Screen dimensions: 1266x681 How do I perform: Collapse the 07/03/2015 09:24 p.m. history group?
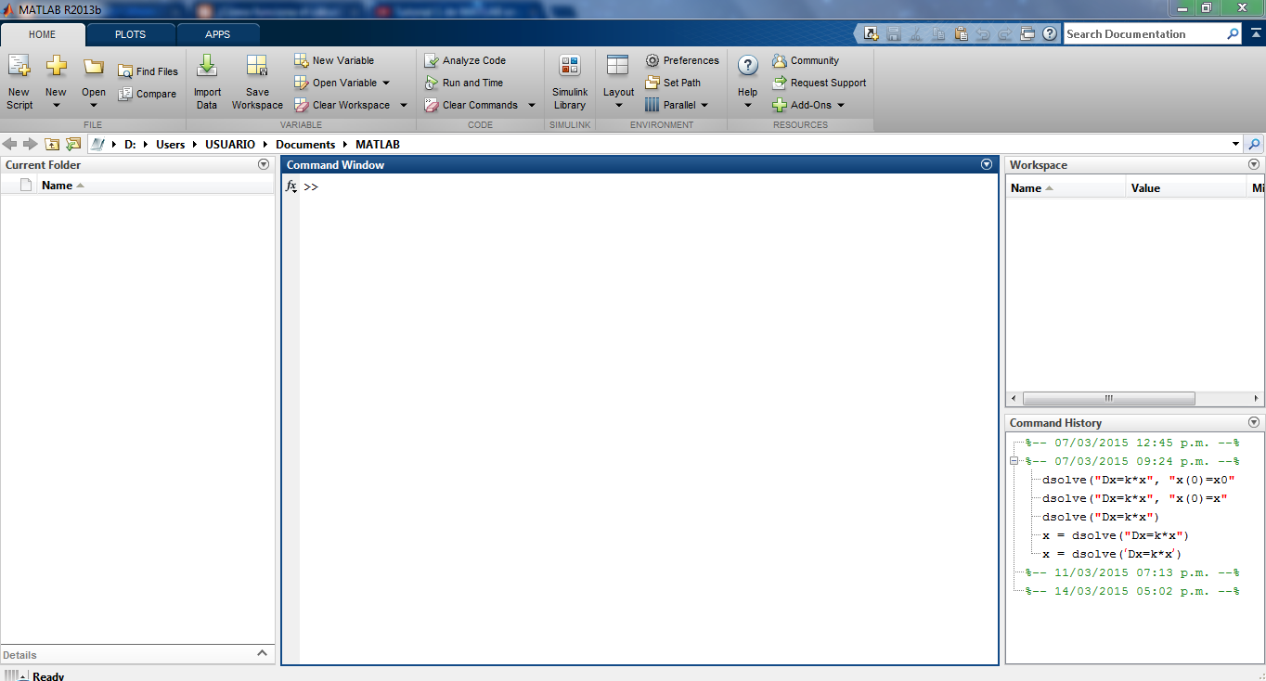(x=1016, y=461)
